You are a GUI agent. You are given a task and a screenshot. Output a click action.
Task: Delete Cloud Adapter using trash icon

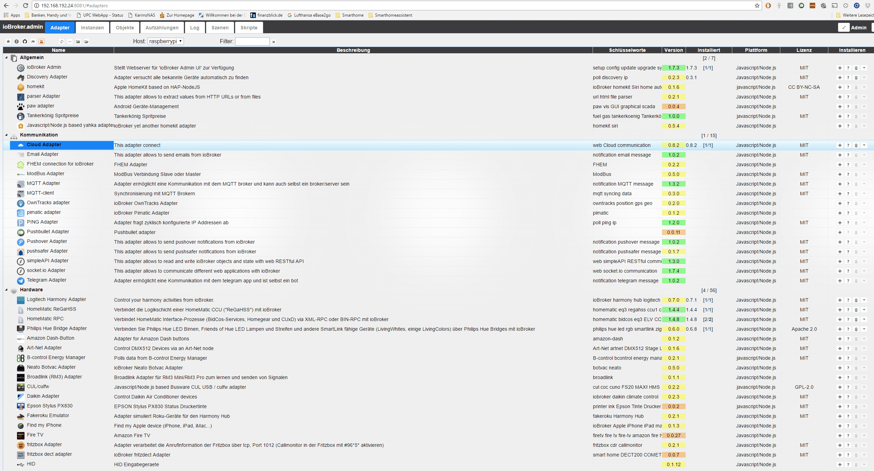click(x=856, y=145)
